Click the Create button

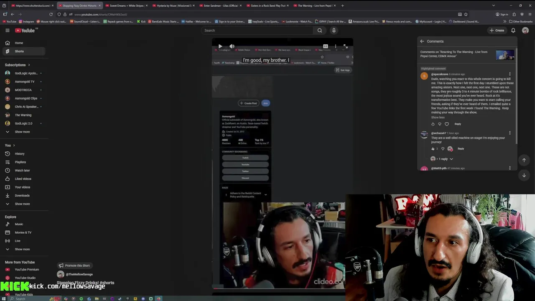coord(497,31)
